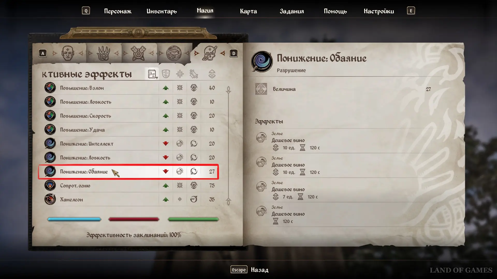This screenshot has width=497, height=279.
Task: Click the arrow at bottom of list scrollbar
Action: (x=228, y=201)
